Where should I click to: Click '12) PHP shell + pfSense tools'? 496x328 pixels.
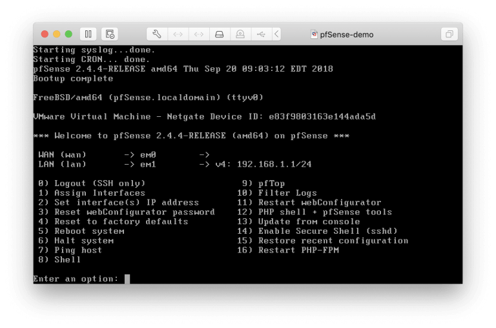[315, 212]
